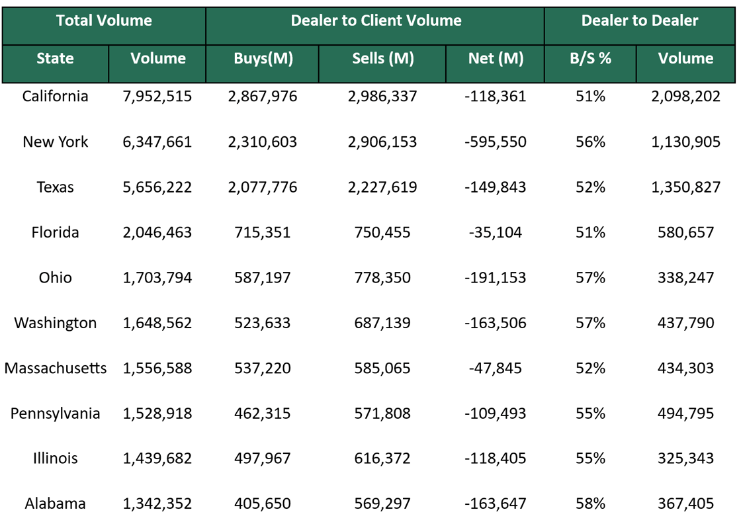Image resolution: width=741 pixels, height=524 pixels.
Task: Click net value -163,647 for Alabama
Action: [496, 503]
